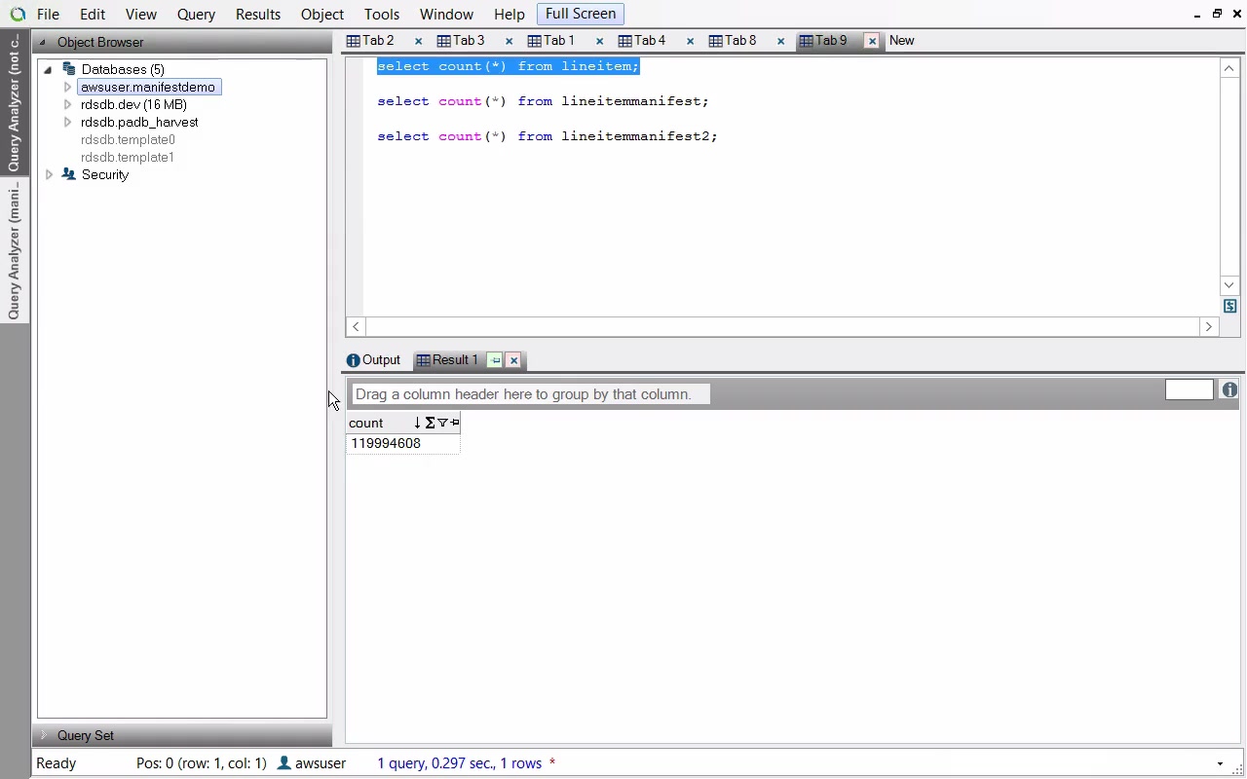
Task: Click the info icon in results grid
Action: pyautogui.click(x=1229, y=390)
